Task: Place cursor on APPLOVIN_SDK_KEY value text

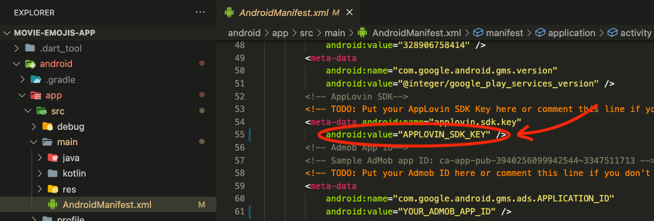Action: [x=444, y=134]
